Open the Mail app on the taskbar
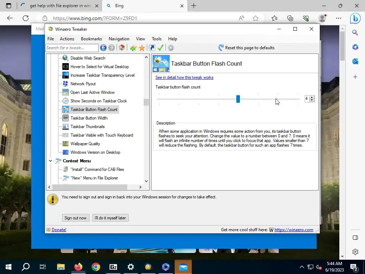The height and width of the screenshot is (274, 365). [x=183, y=267]
